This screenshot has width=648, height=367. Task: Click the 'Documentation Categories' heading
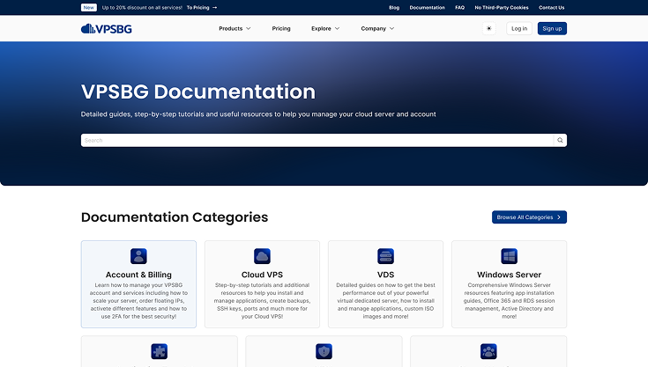[175, 217]
